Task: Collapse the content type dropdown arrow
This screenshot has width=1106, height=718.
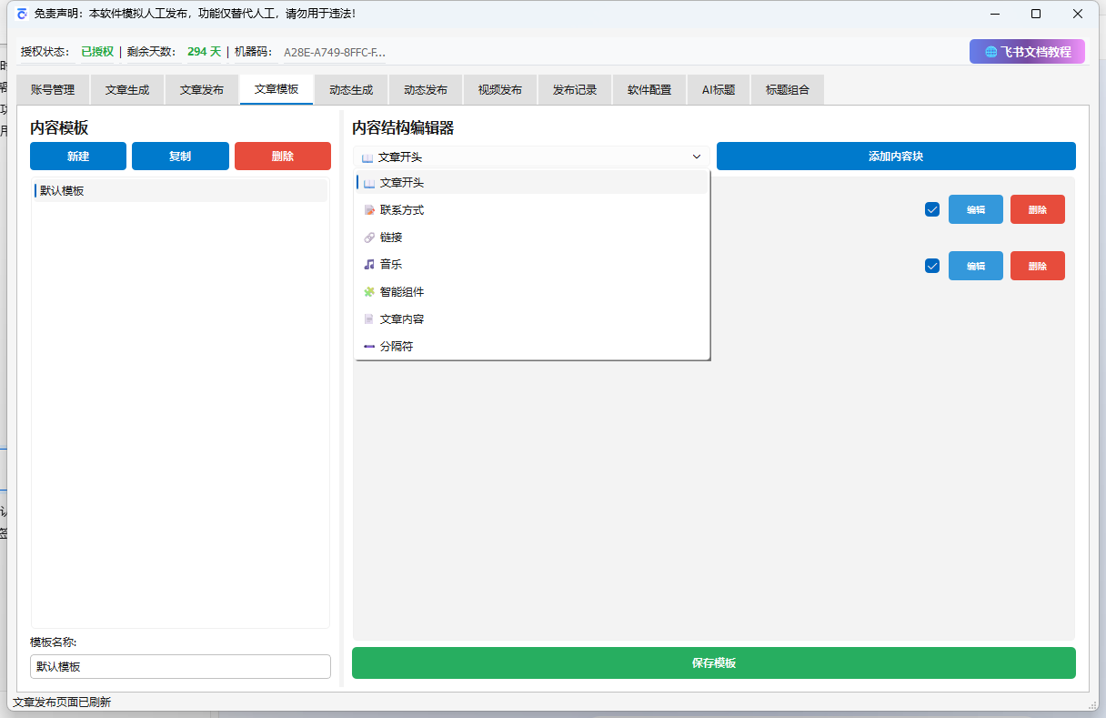Action: click(x=697, y=157)
